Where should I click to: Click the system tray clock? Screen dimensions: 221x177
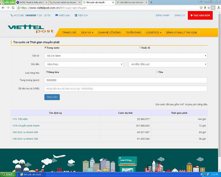[214, 174]
